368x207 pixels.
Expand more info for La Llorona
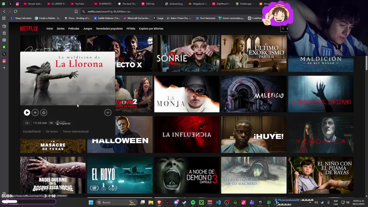[x=108, y=113]
